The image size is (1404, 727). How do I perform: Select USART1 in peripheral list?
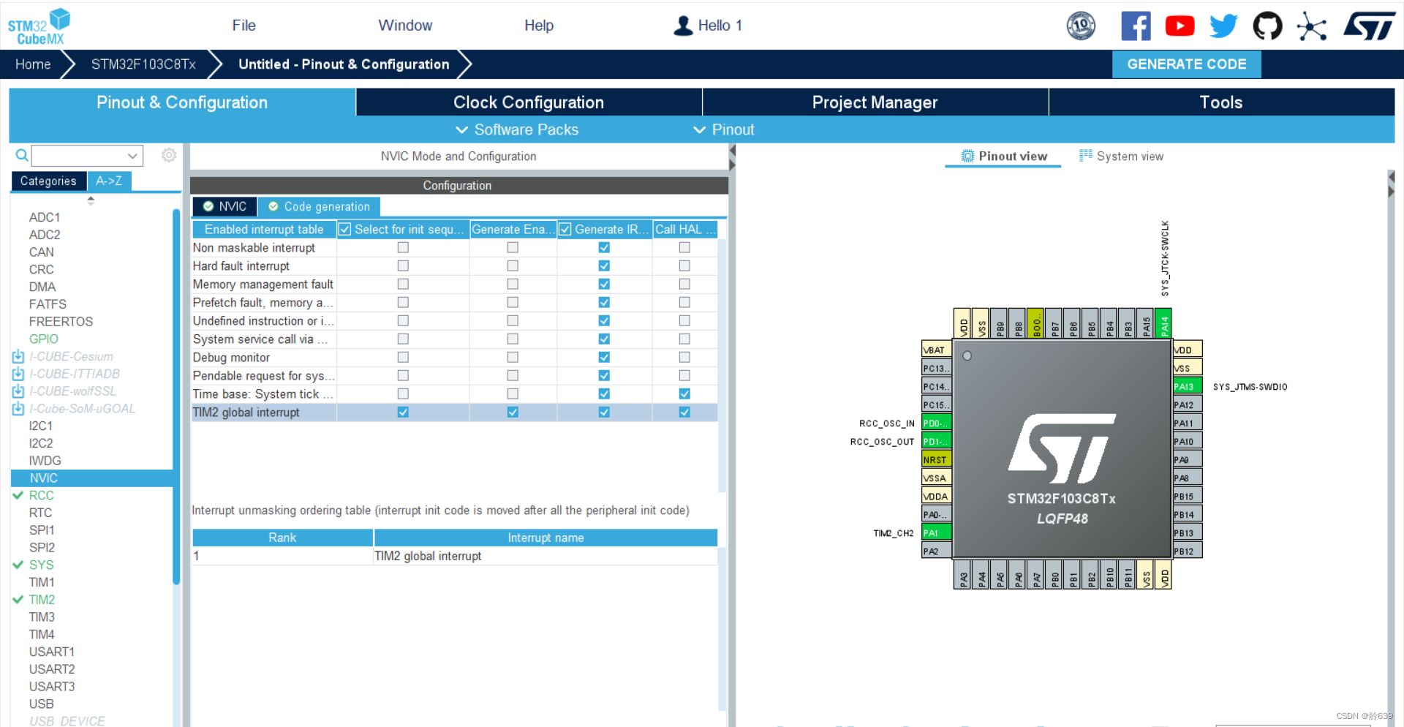point(51,652)
